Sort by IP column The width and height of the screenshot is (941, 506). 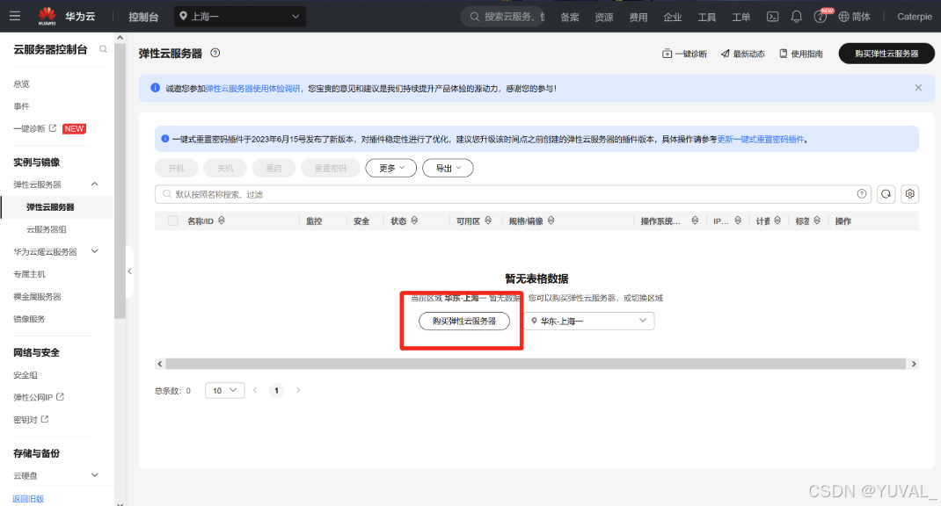[x=738, y=220]
